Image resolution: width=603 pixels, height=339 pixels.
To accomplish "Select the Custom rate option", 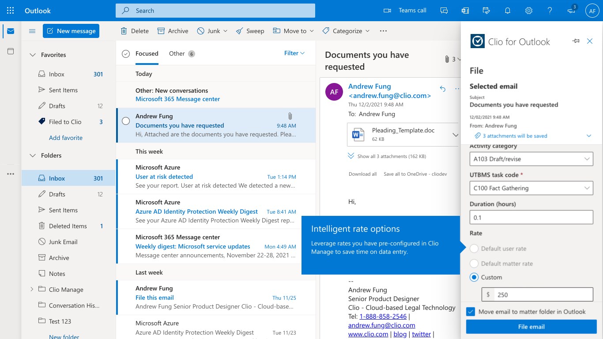I will (x=474, y=277).
